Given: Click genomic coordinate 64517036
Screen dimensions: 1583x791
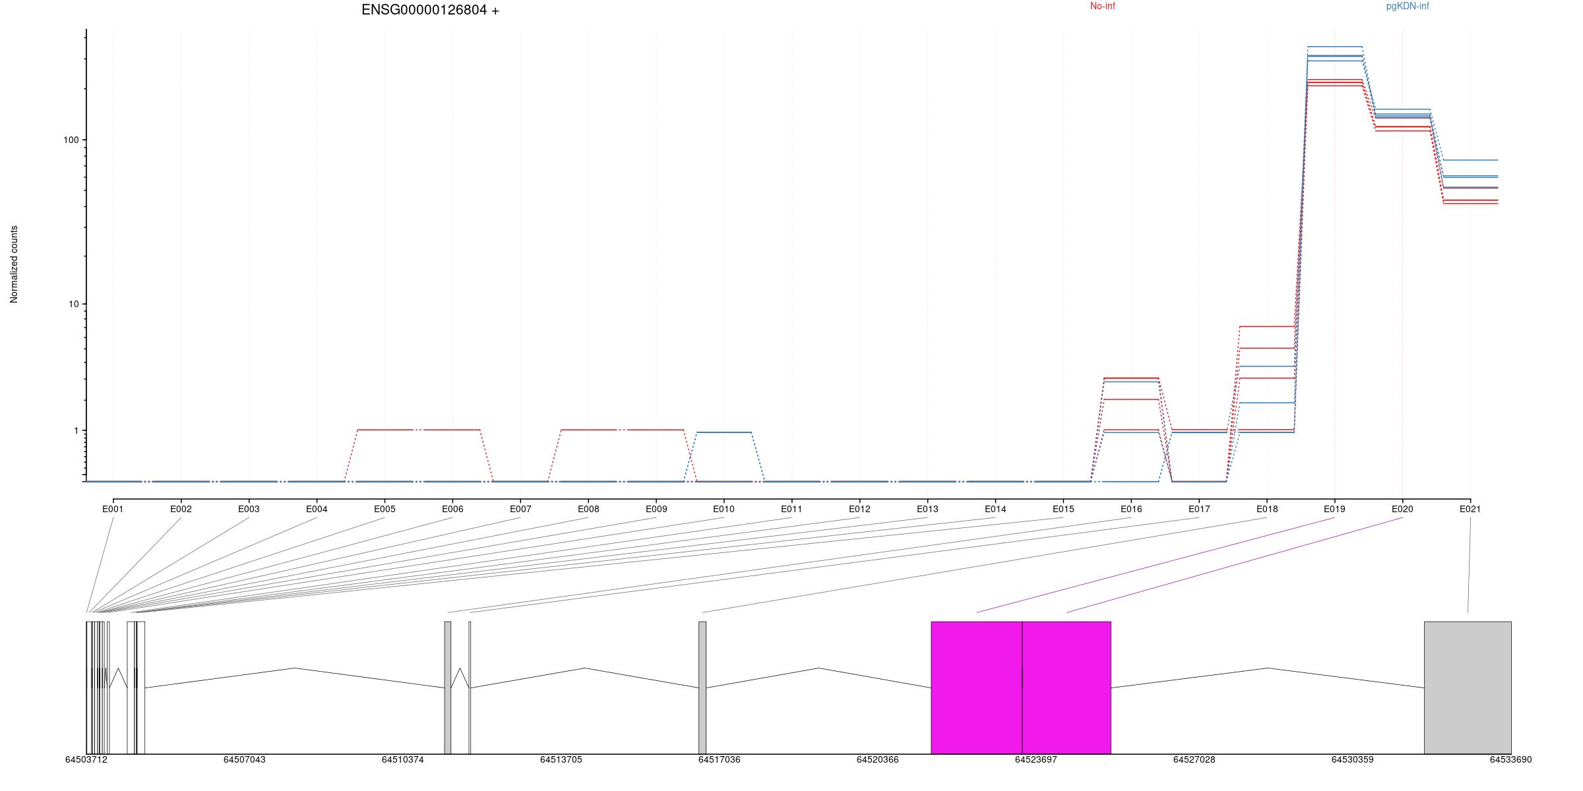Looking at the screenshot, I should pos(719,759).
